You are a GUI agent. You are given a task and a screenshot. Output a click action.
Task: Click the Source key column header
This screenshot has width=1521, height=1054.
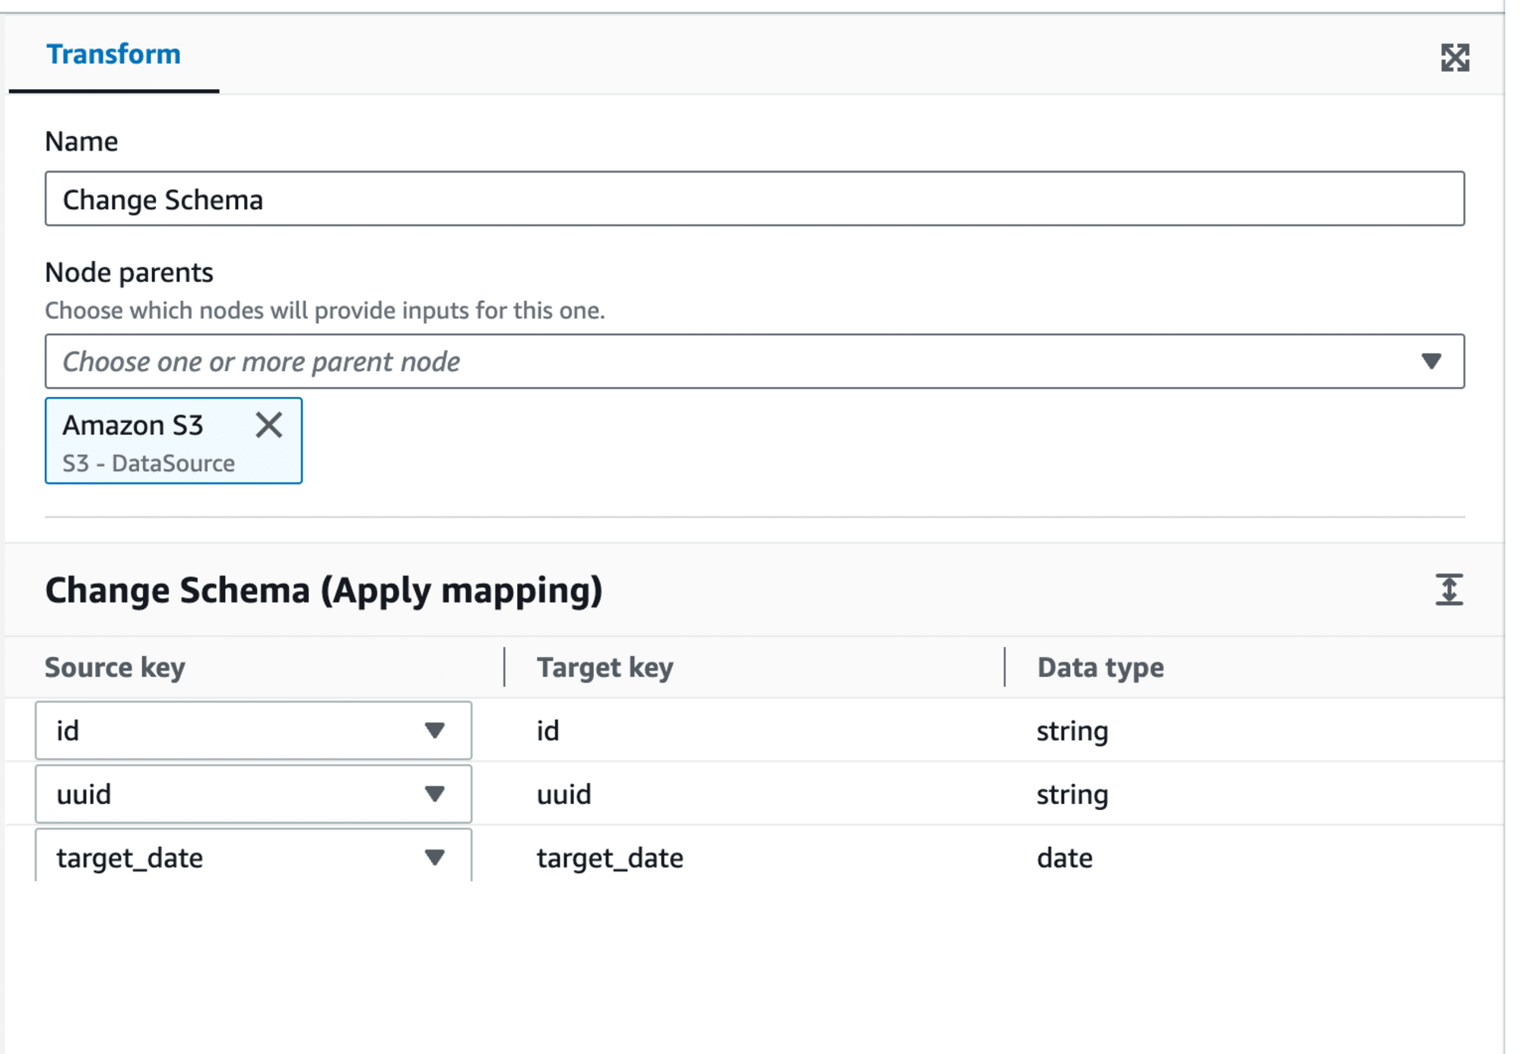115,667
